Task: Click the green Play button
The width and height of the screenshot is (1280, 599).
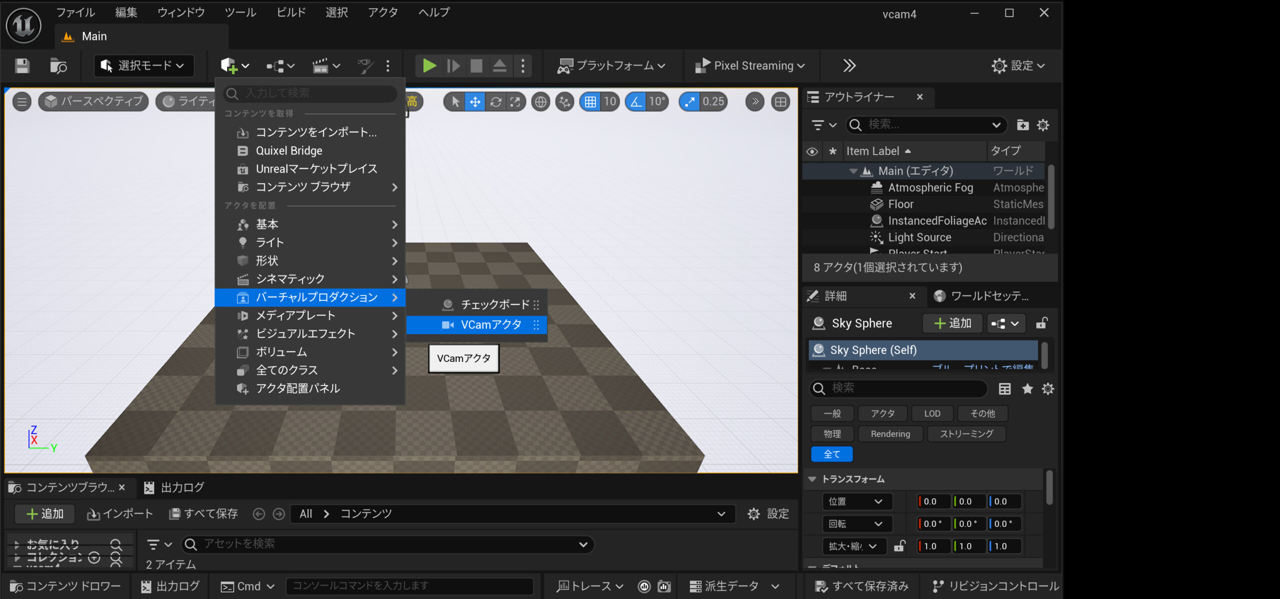Action: pyautogui.click(x=428, y=65)
